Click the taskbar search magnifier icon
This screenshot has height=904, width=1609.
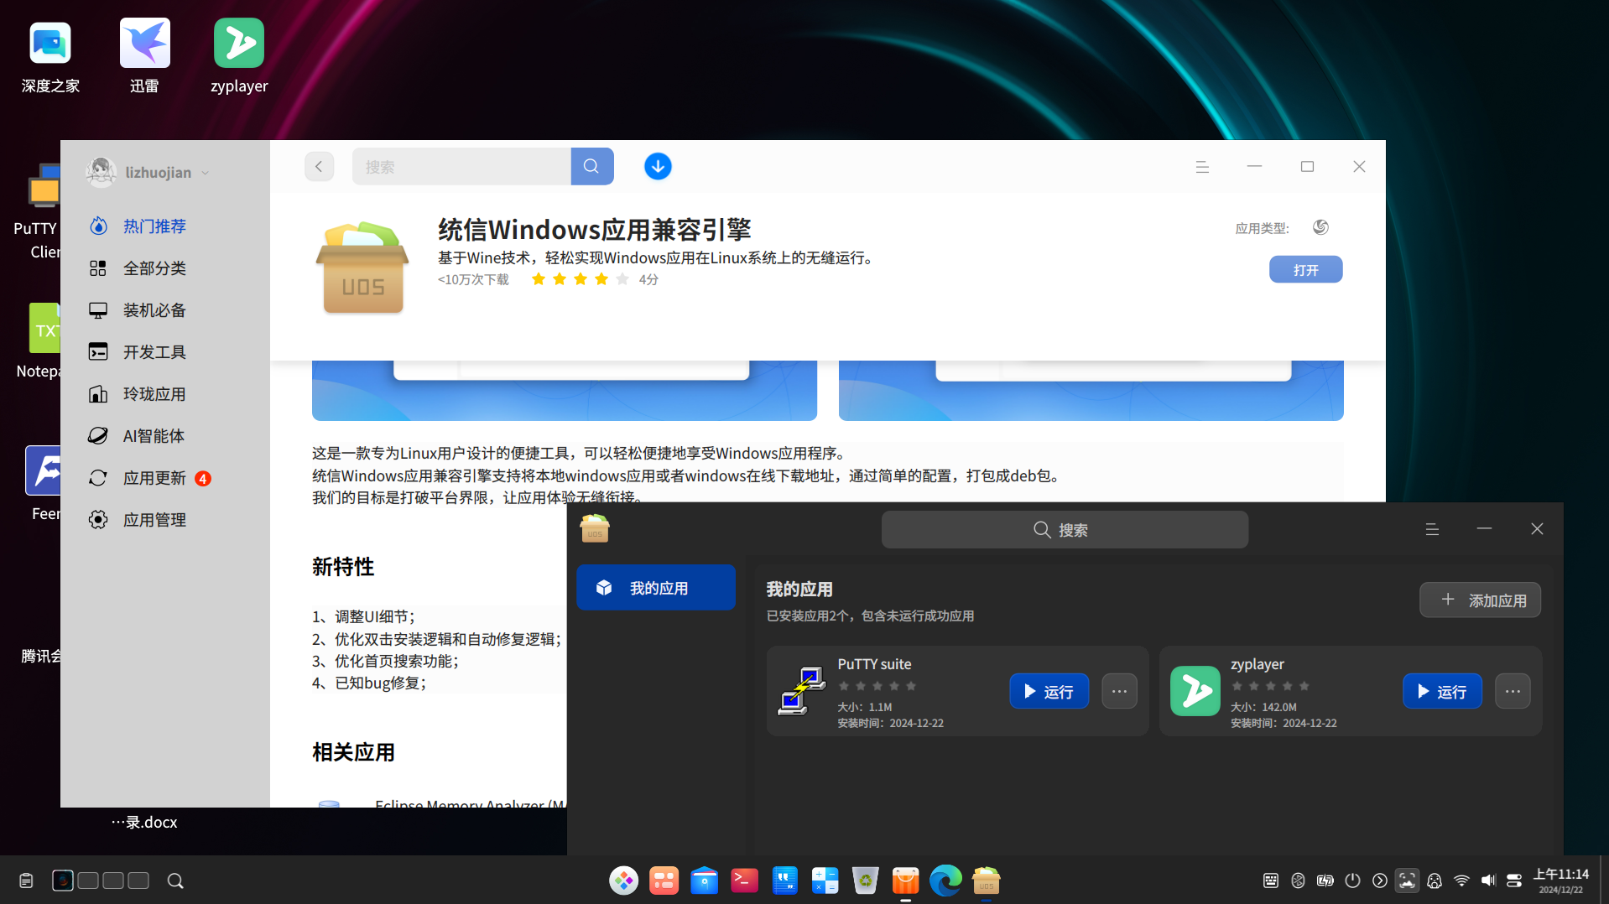pyautogui.click(x=175, y=881)
